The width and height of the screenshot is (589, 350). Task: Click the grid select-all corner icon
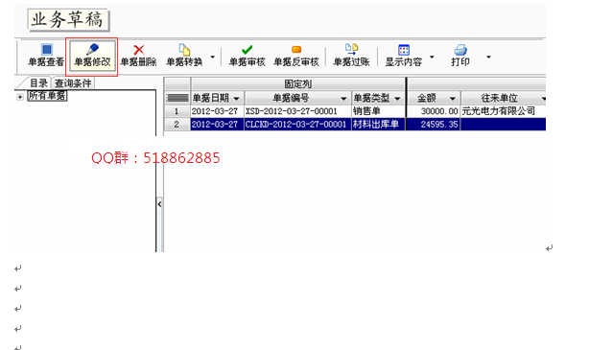(177, 98)
